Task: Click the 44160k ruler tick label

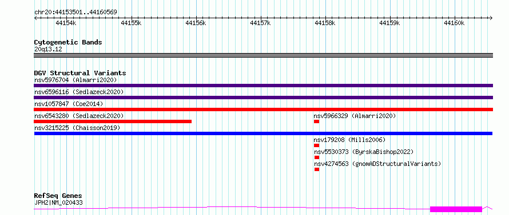Action: [455, 23]
